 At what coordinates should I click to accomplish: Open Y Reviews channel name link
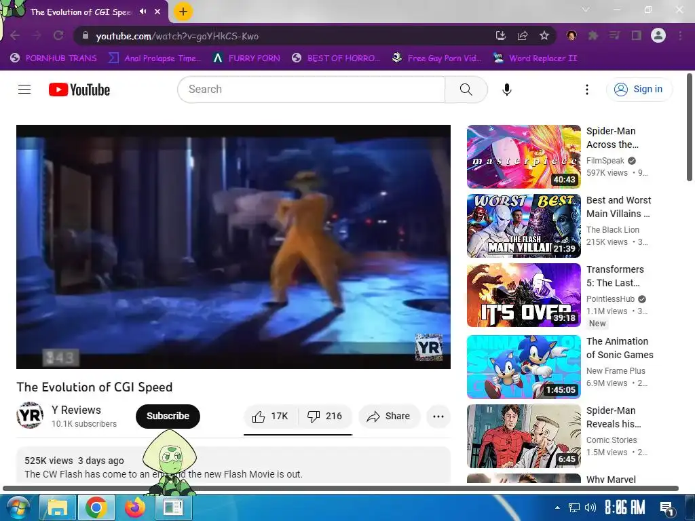[x=76, y=410]
